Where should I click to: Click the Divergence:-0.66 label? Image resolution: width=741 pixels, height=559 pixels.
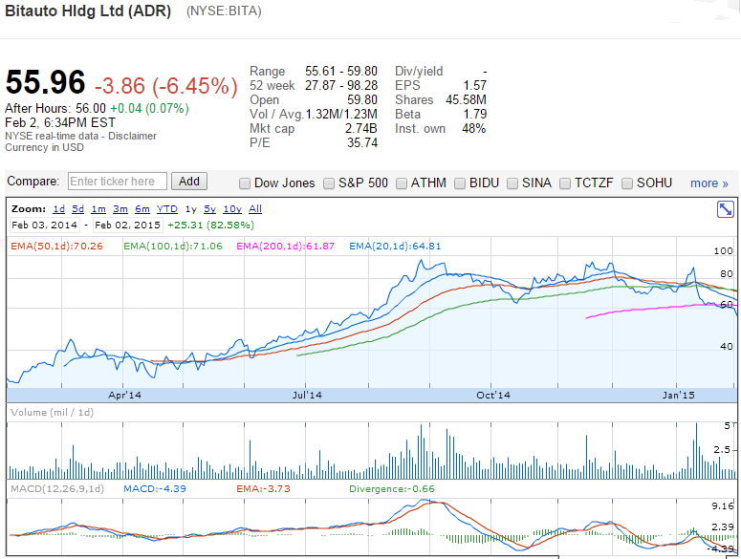(392, 488)
